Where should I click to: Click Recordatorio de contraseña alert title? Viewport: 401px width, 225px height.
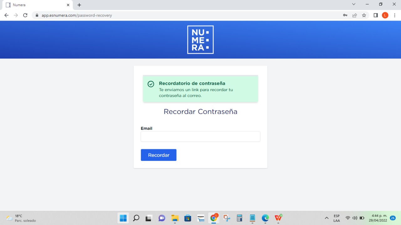(x=192, y=83)
